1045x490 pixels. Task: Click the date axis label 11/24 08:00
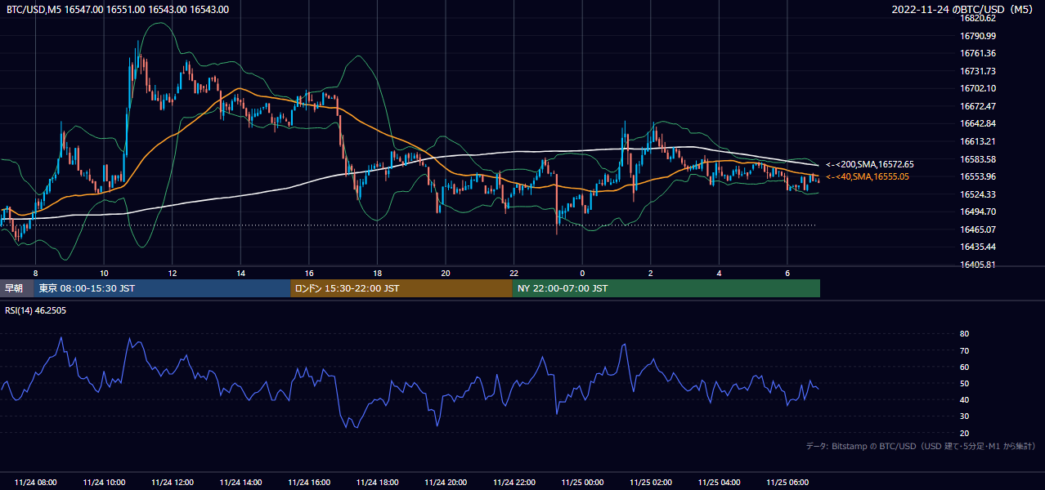(35, 482)
